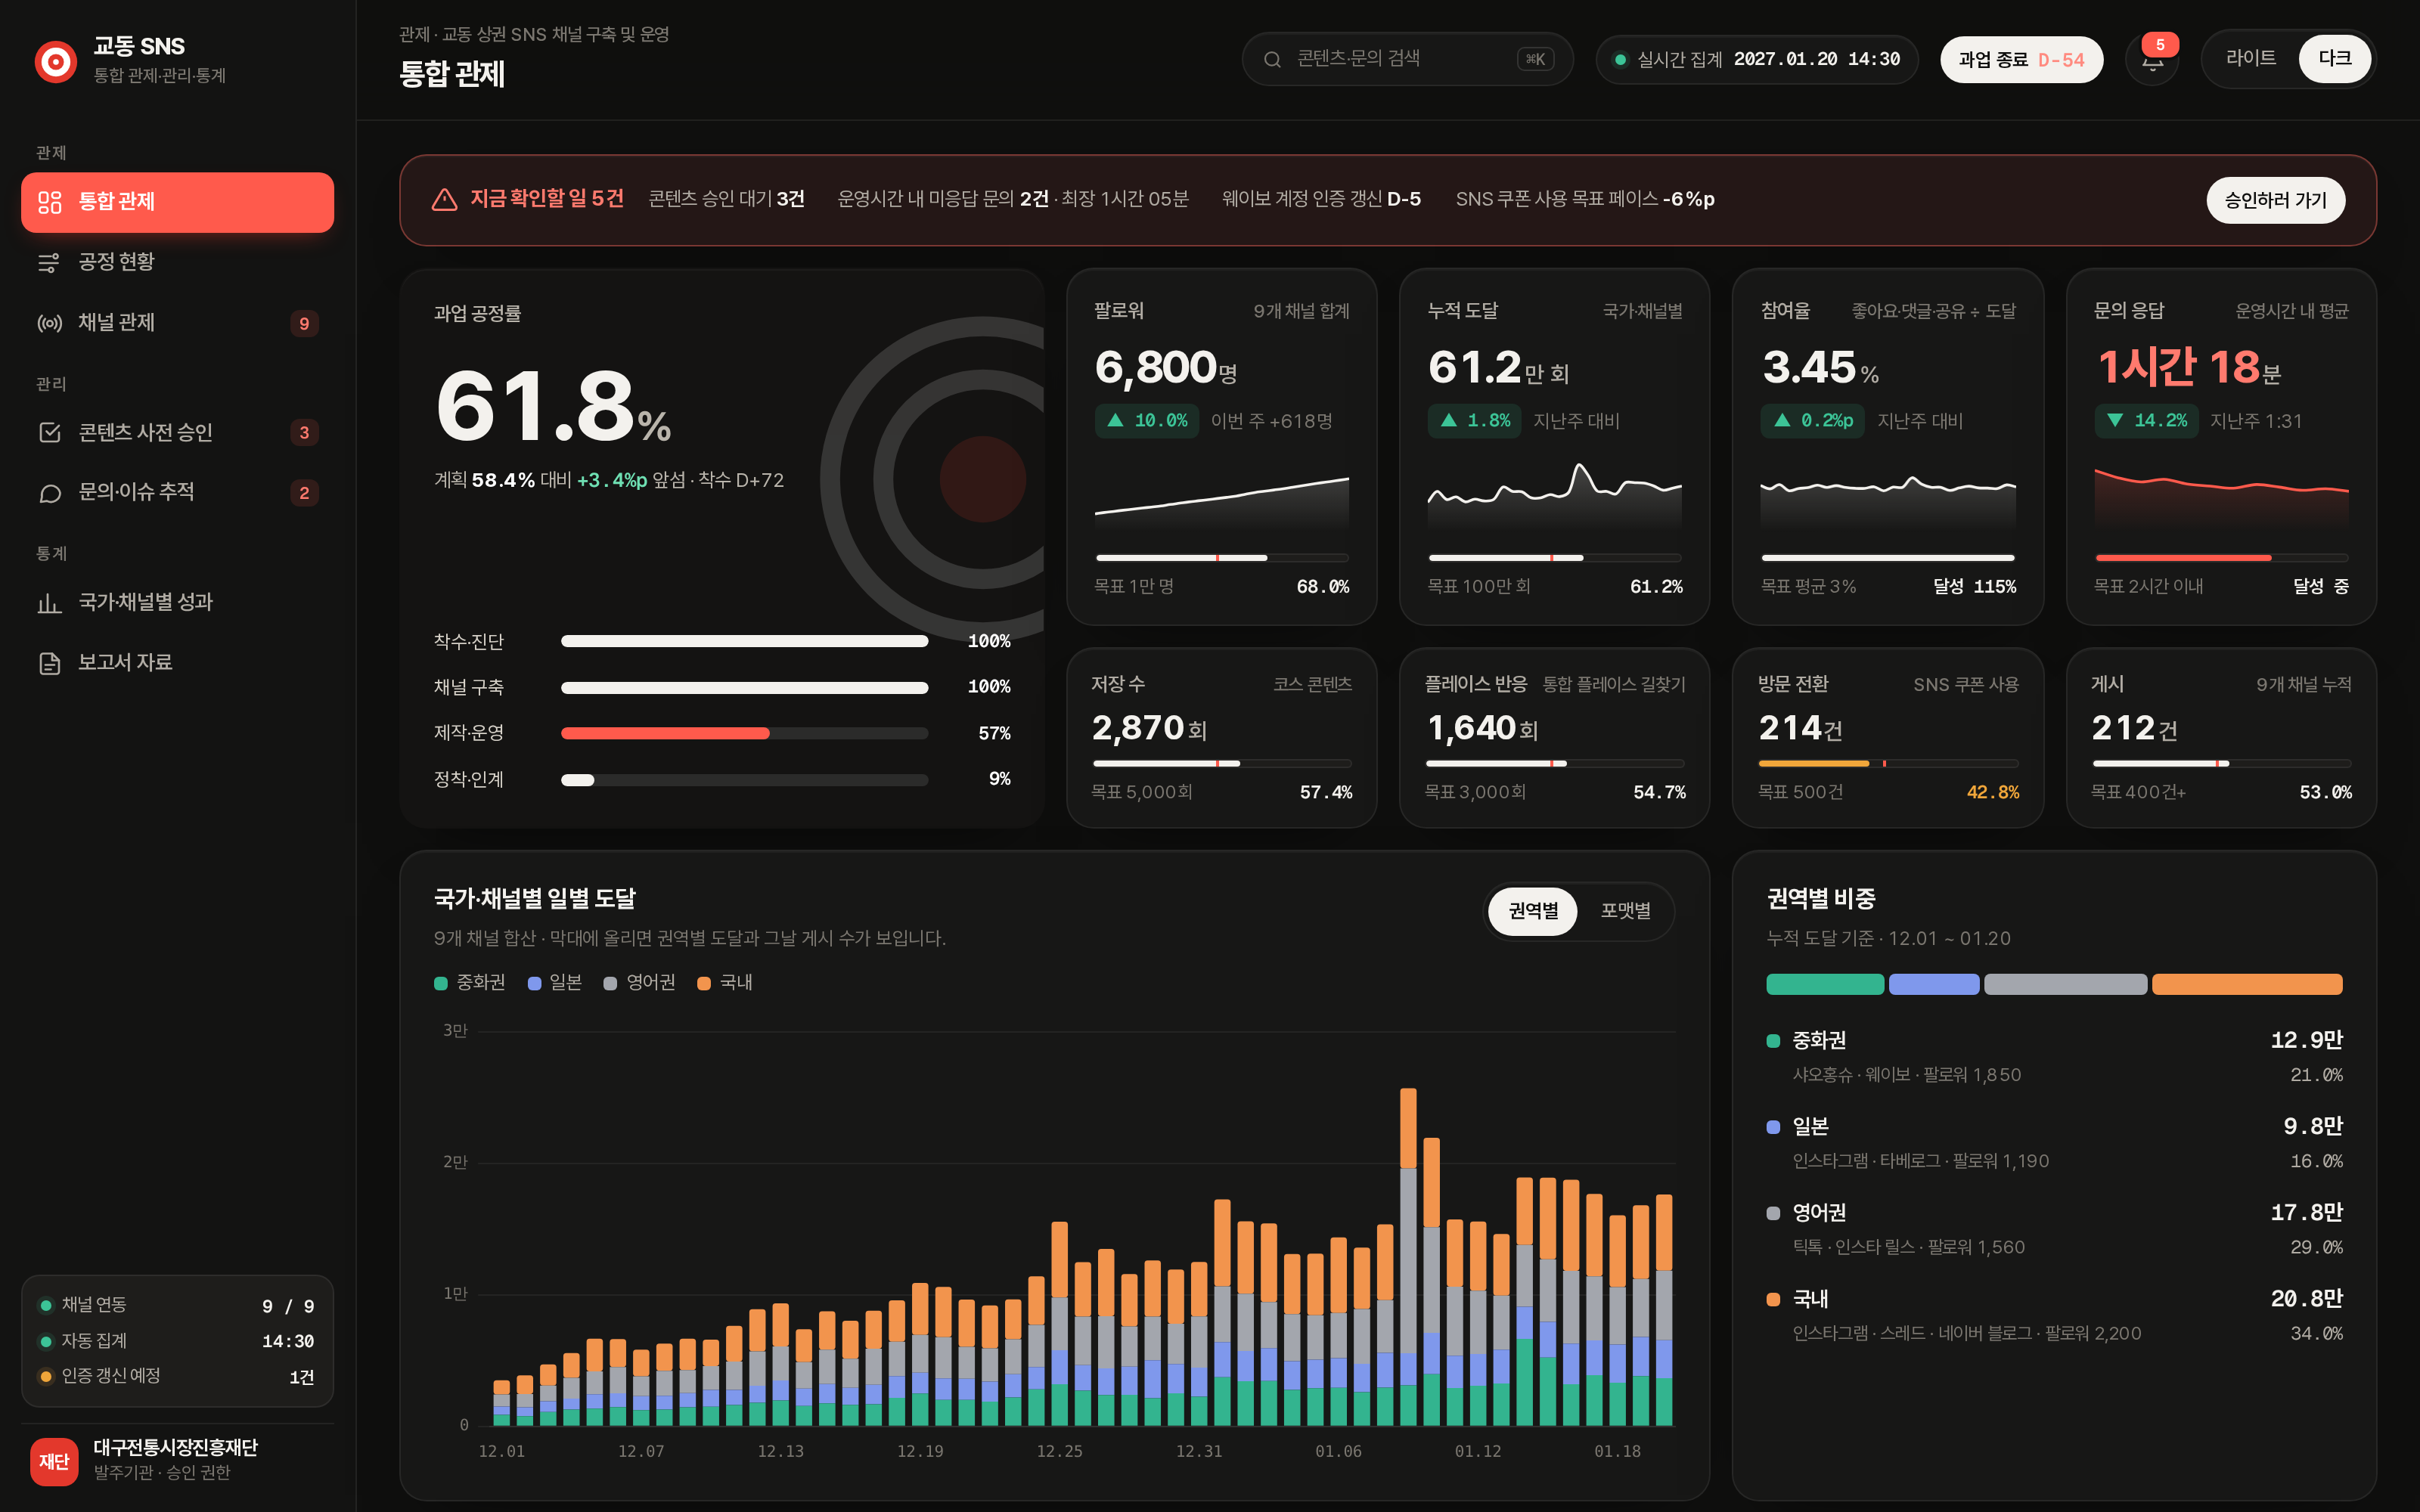Open the 방문 전환 214건 card

1887,738
